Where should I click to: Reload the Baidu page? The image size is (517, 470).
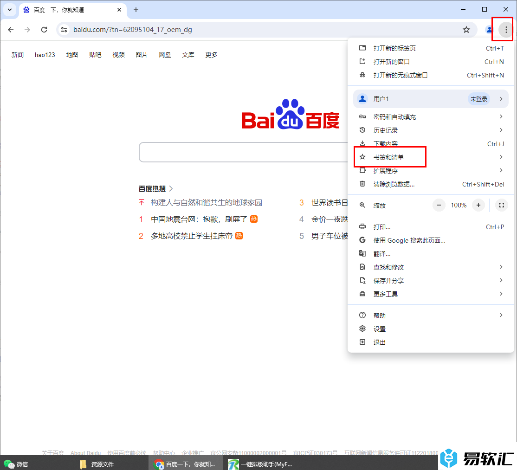tap(44, 30)
